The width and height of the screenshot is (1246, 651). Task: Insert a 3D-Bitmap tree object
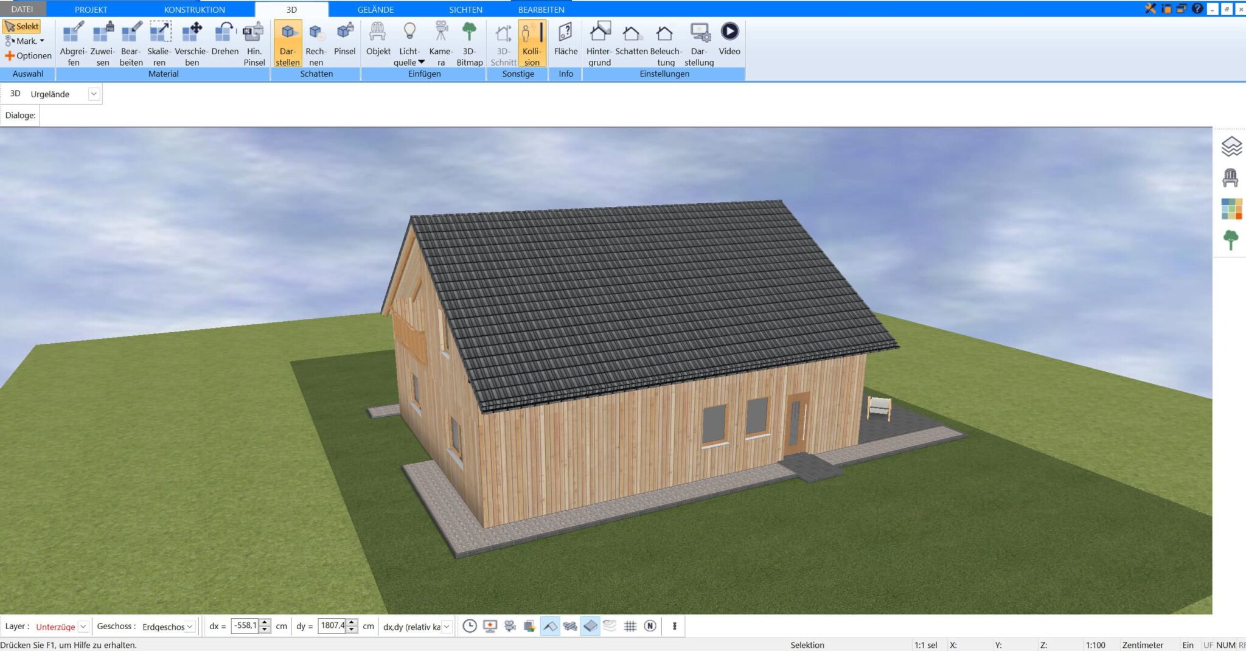[x=469, y=43]
